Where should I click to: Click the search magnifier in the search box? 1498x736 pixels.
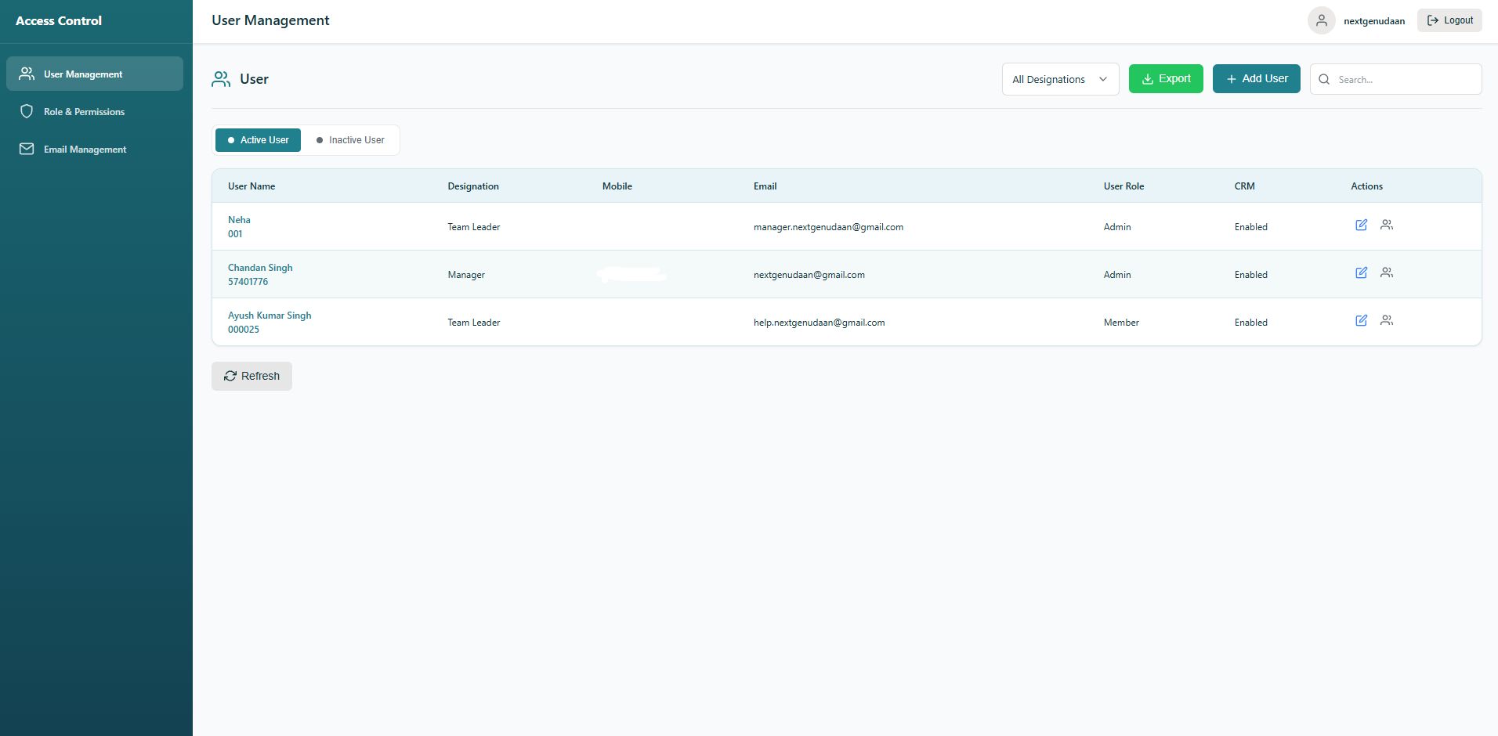tap(1324, 79)
